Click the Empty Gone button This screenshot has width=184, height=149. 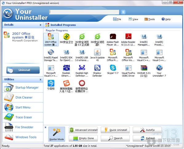click(x=83, y=138)
